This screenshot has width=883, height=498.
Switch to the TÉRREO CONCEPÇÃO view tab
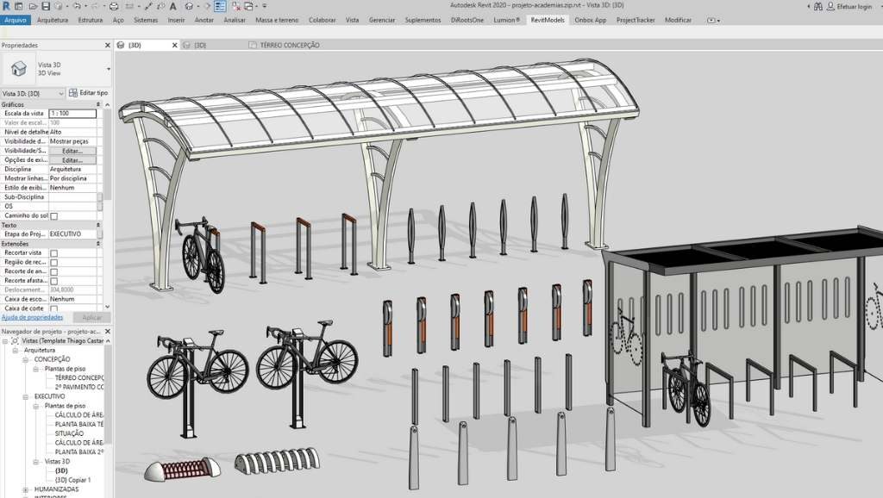pyautogui.click(x=289, y=45)
